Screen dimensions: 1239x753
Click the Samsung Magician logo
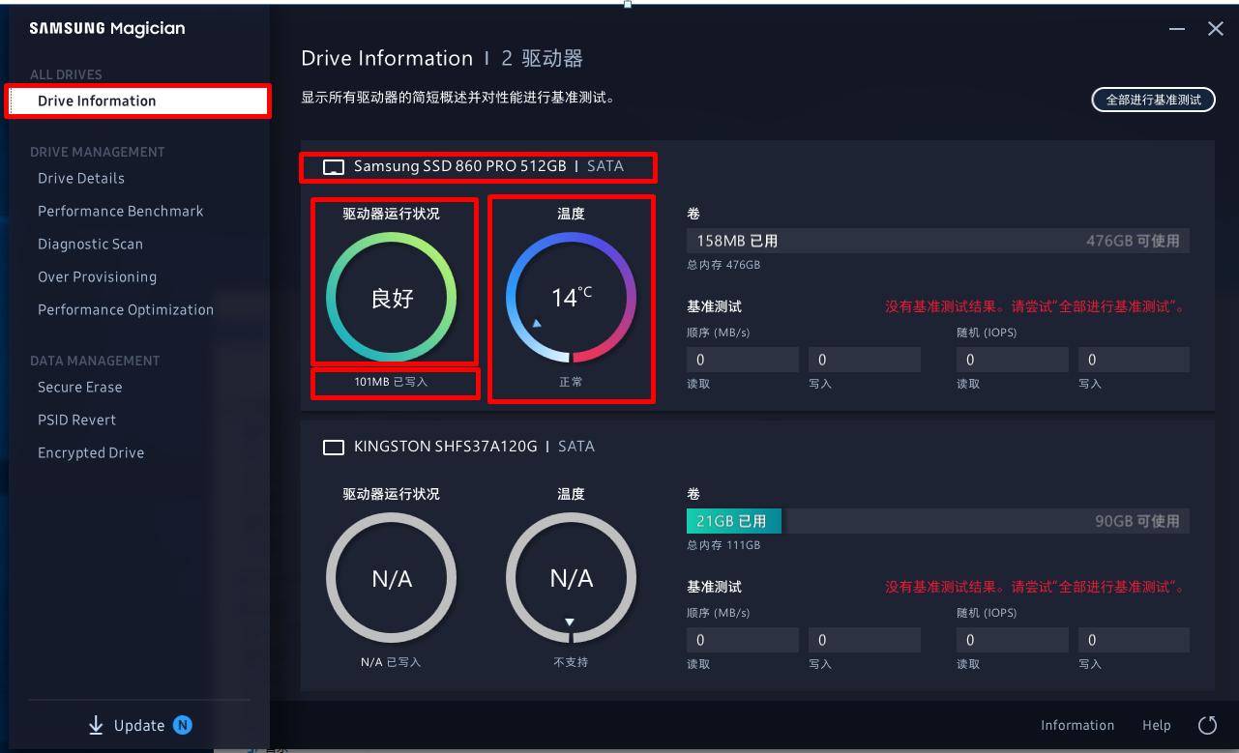(106, 28)
